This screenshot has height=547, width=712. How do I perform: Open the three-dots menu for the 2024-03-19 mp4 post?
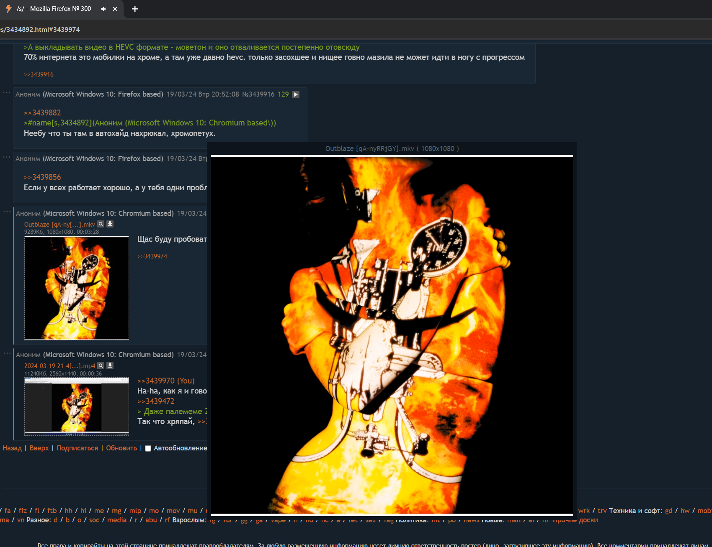[7, 353]
